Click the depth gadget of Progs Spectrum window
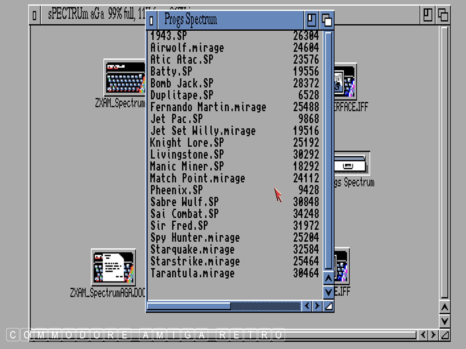 point(327,20)
